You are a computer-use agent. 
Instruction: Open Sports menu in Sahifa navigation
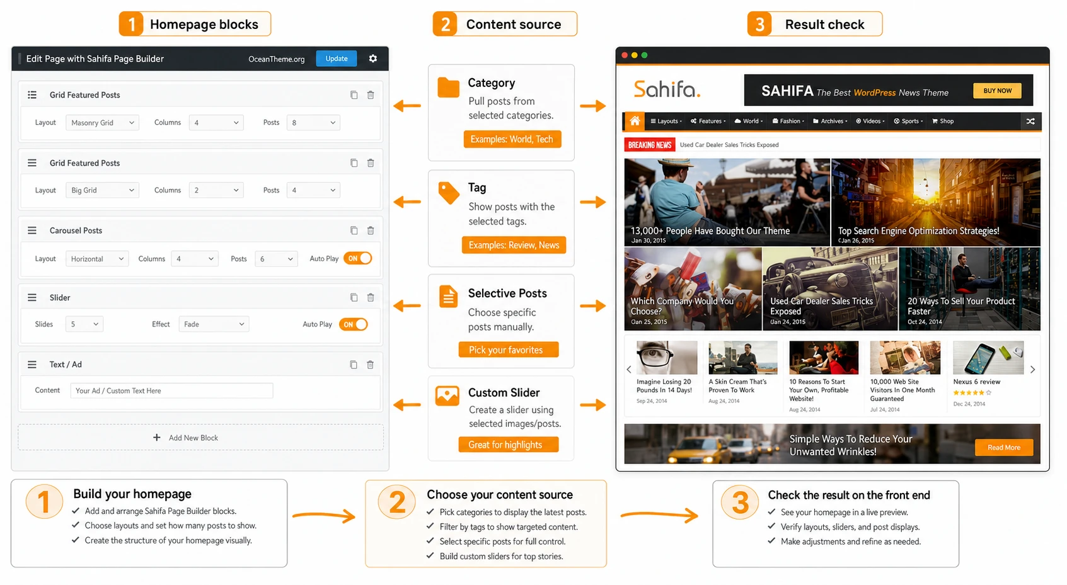pos(908,121)
